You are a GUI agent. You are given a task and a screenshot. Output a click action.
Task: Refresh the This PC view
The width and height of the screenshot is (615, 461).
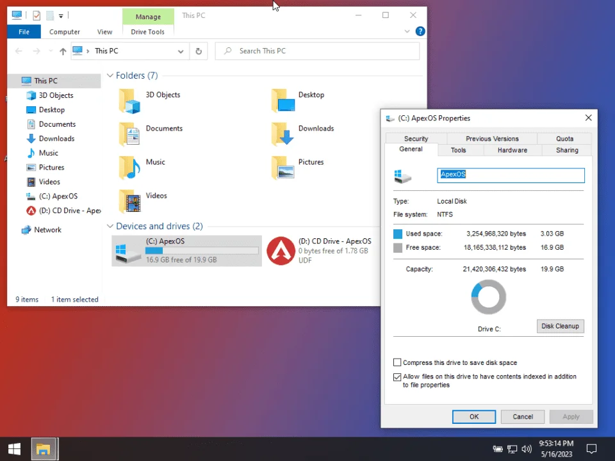(199, 51)
